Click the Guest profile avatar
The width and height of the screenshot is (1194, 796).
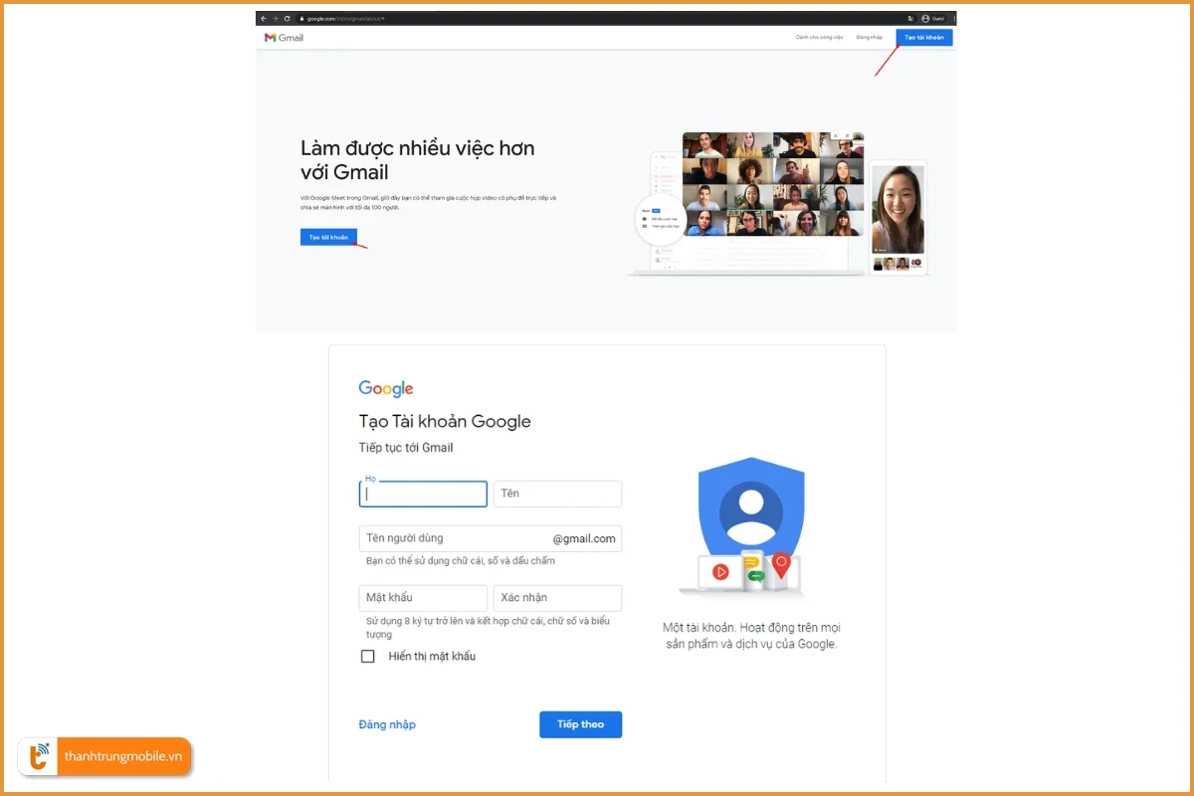[x=923, y=17]
